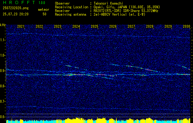Select the R820T2(RTL-SDR) SDR-Sharp receiver text

[126, 11]
